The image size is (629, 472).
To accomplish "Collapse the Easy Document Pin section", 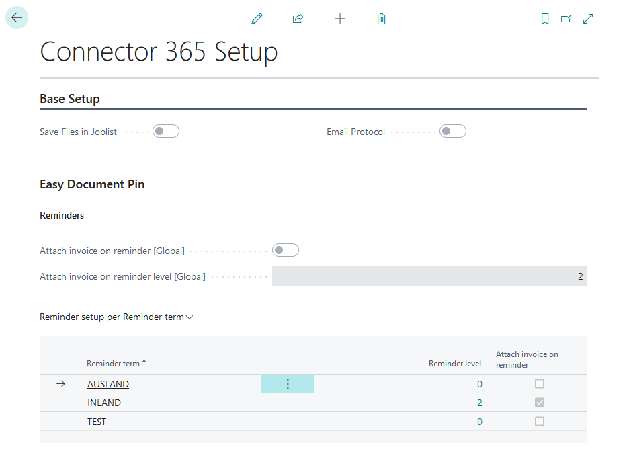I will coord(92,184).
